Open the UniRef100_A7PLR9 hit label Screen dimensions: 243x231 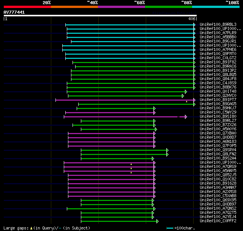point(218,33)
